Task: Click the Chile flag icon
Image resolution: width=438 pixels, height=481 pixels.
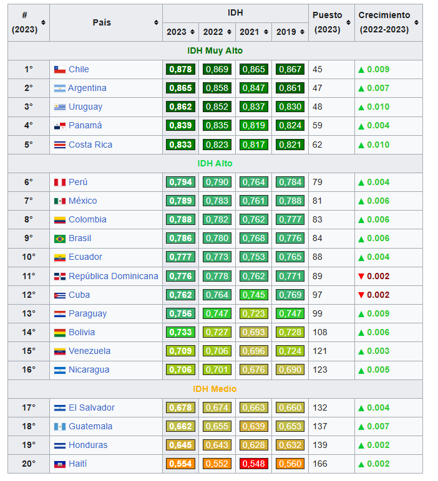Action: click(60, 70)
